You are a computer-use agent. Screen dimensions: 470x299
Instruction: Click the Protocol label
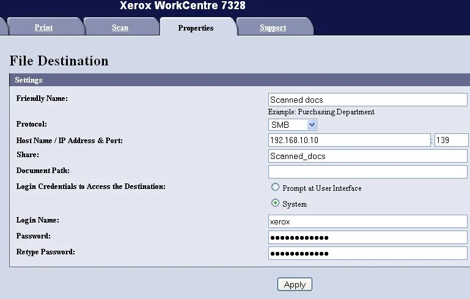(31, 124)
